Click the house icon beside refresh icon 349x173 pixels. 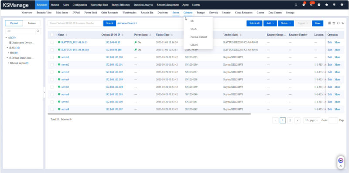pos(334,23)
